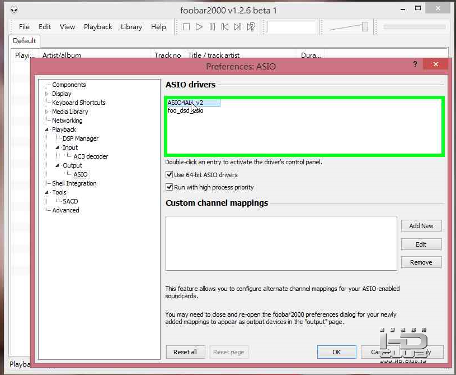Select Keyboard Shortcuts in preferences tree
Image resolution: width=456 pixels, height=375 pixels.
(x=78, y=103)
